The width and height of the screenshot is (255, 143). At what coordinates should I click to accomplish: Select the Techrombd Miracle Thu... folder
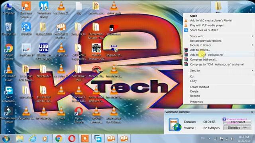coord(96,31)
